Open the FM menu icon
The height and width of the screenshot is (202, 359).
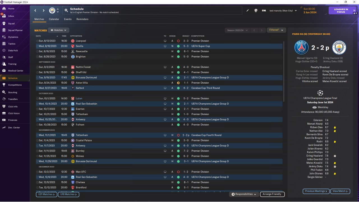point(264,11)
